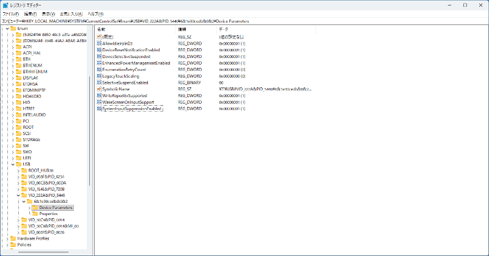
Task: Open the お気に入り(A) menu
Action: 71,14
